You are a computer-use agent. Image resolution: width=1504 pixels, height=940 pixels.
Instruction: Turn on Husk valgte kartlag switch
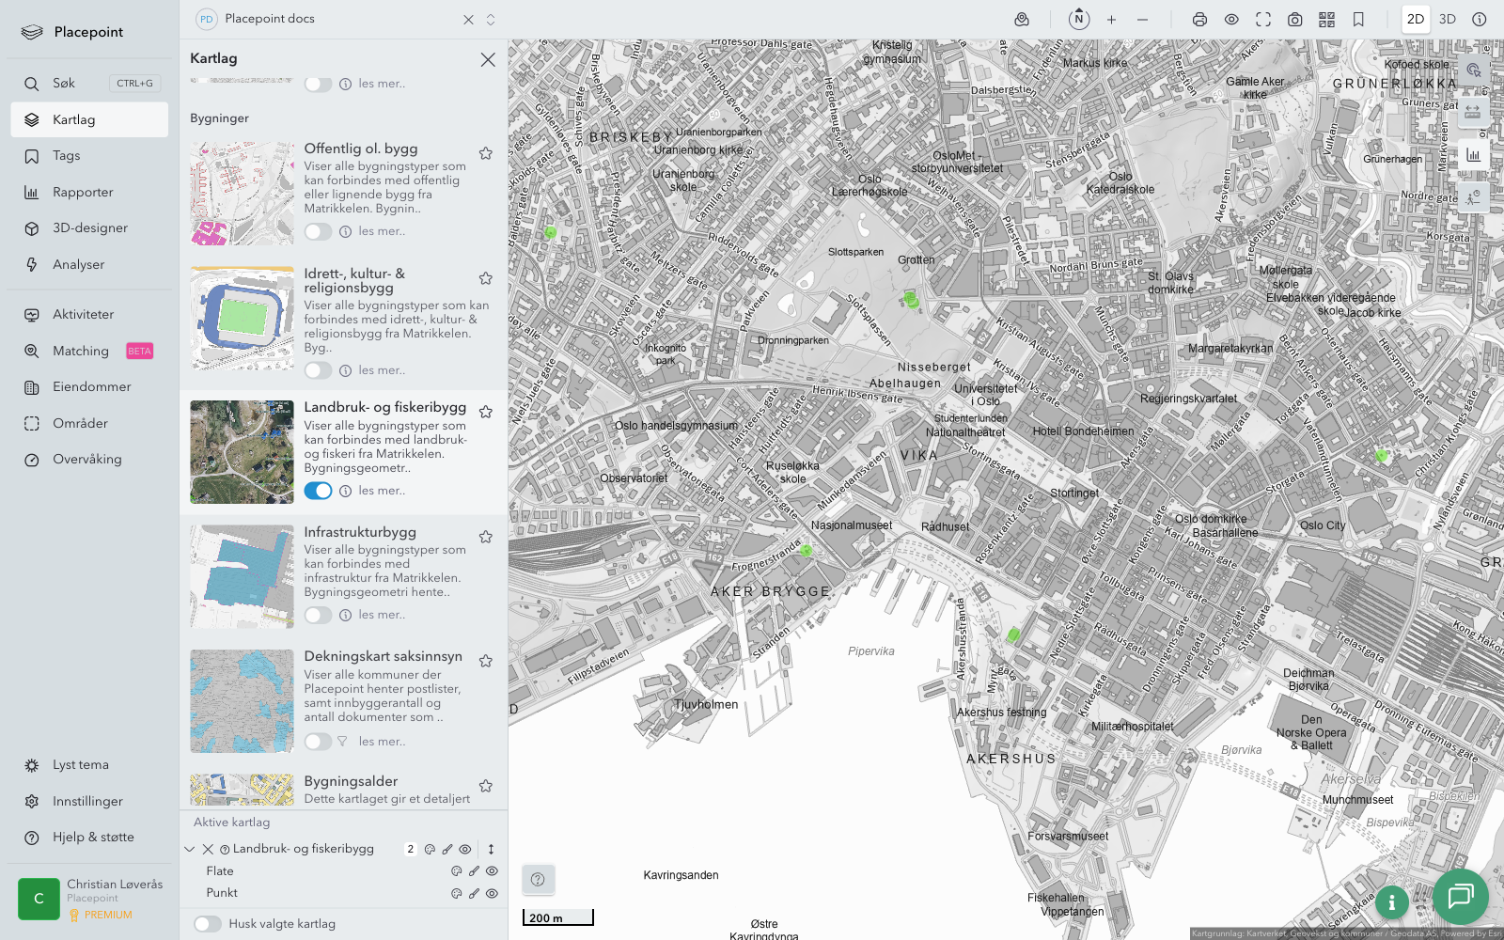click(208, 924)
